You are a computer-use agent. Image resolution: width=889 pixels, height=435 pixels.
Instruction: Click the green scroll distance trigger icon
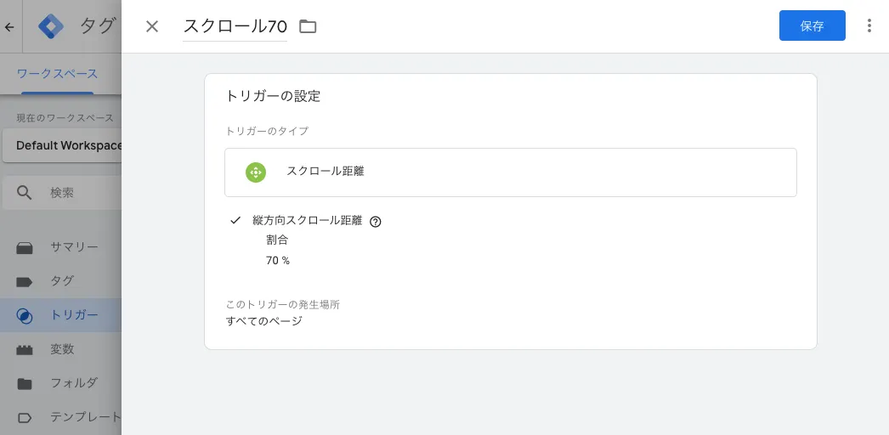(x=255, y=172)
